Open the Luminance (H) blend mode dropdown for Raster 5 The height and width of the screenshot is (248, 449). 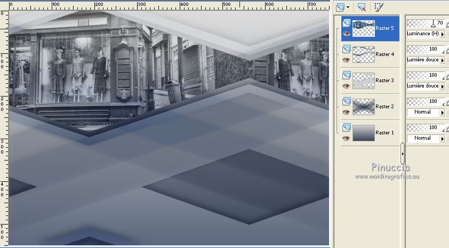pyautogui.click(x=442, y=34)
